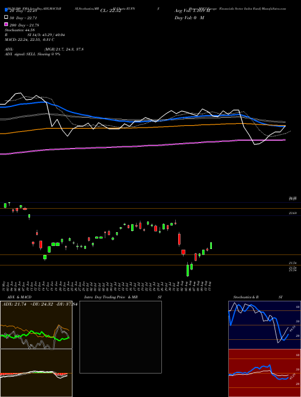Click the blue Stochastics chart panel

coord(264,325)
